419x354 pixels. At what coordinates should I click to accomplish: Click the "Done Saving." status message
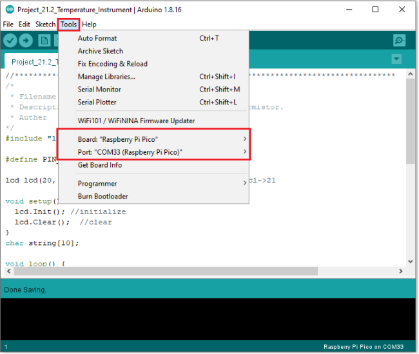click(x=25, y=290)
